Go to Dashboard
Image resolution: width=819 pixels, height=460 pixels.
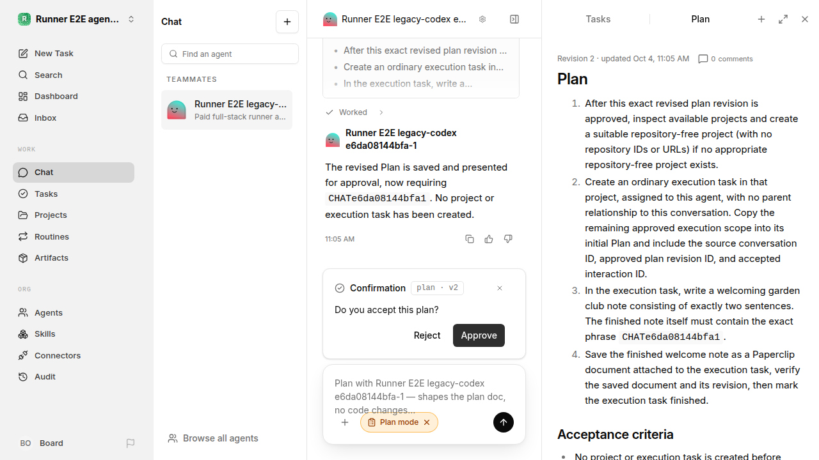coord(74,96)
